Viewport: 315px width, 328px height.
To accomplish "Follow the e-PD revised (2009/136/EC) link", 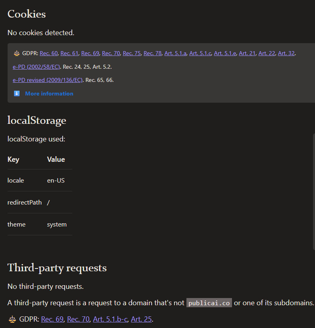I will (x=48, y=80).
